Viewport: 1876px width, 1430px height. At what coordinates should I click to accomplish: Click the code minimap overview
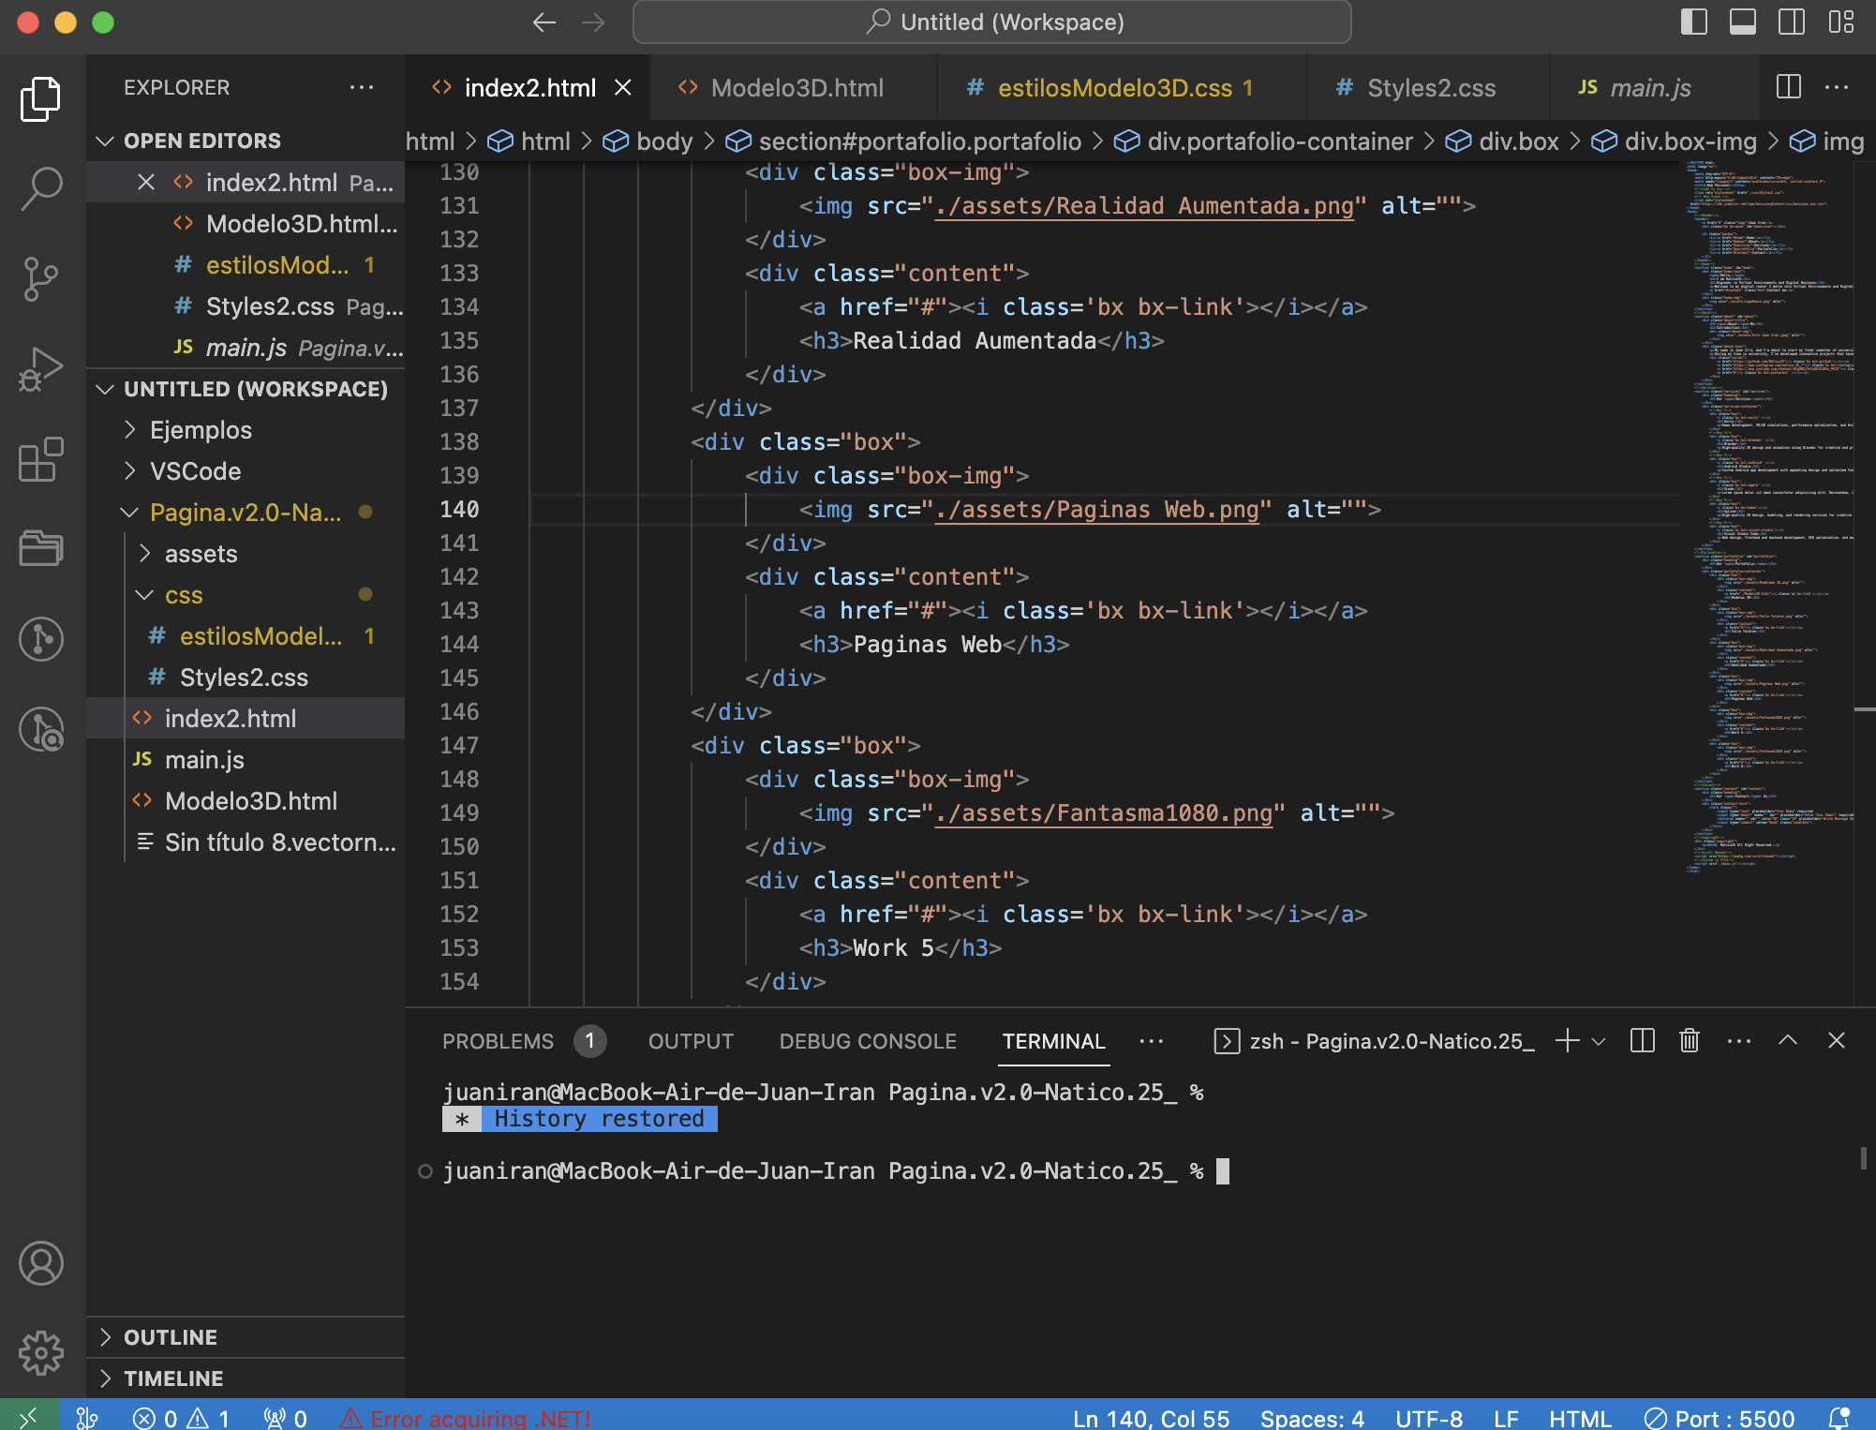1766,515
